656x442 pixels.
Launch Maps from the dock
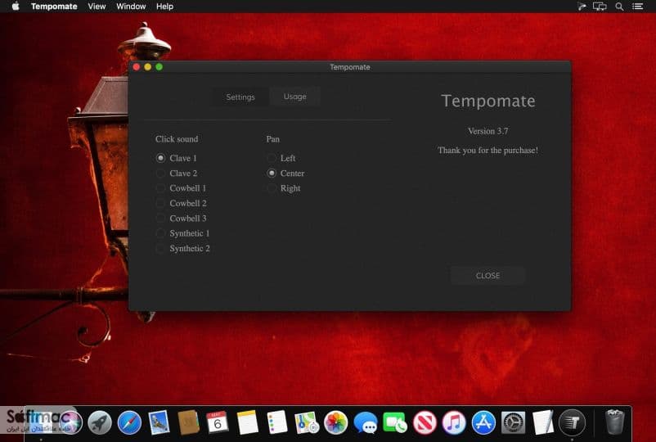(x=307, y=422)
